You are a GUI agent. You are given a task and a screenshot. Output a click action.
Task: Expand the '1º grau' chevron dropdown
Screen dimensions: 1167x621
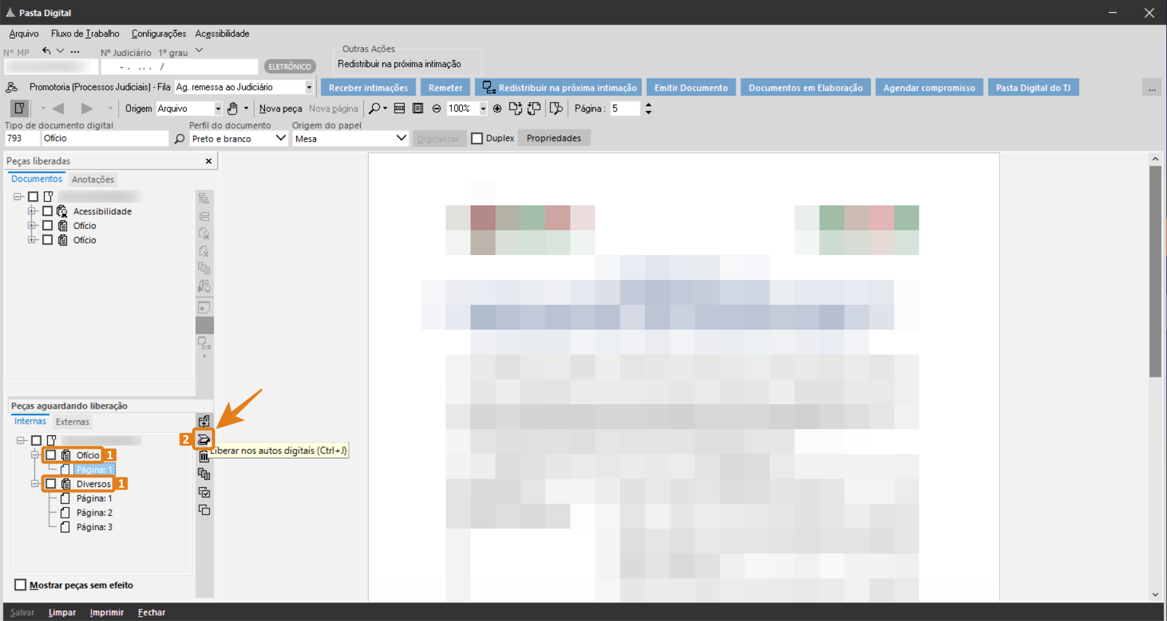coord(199,50)
